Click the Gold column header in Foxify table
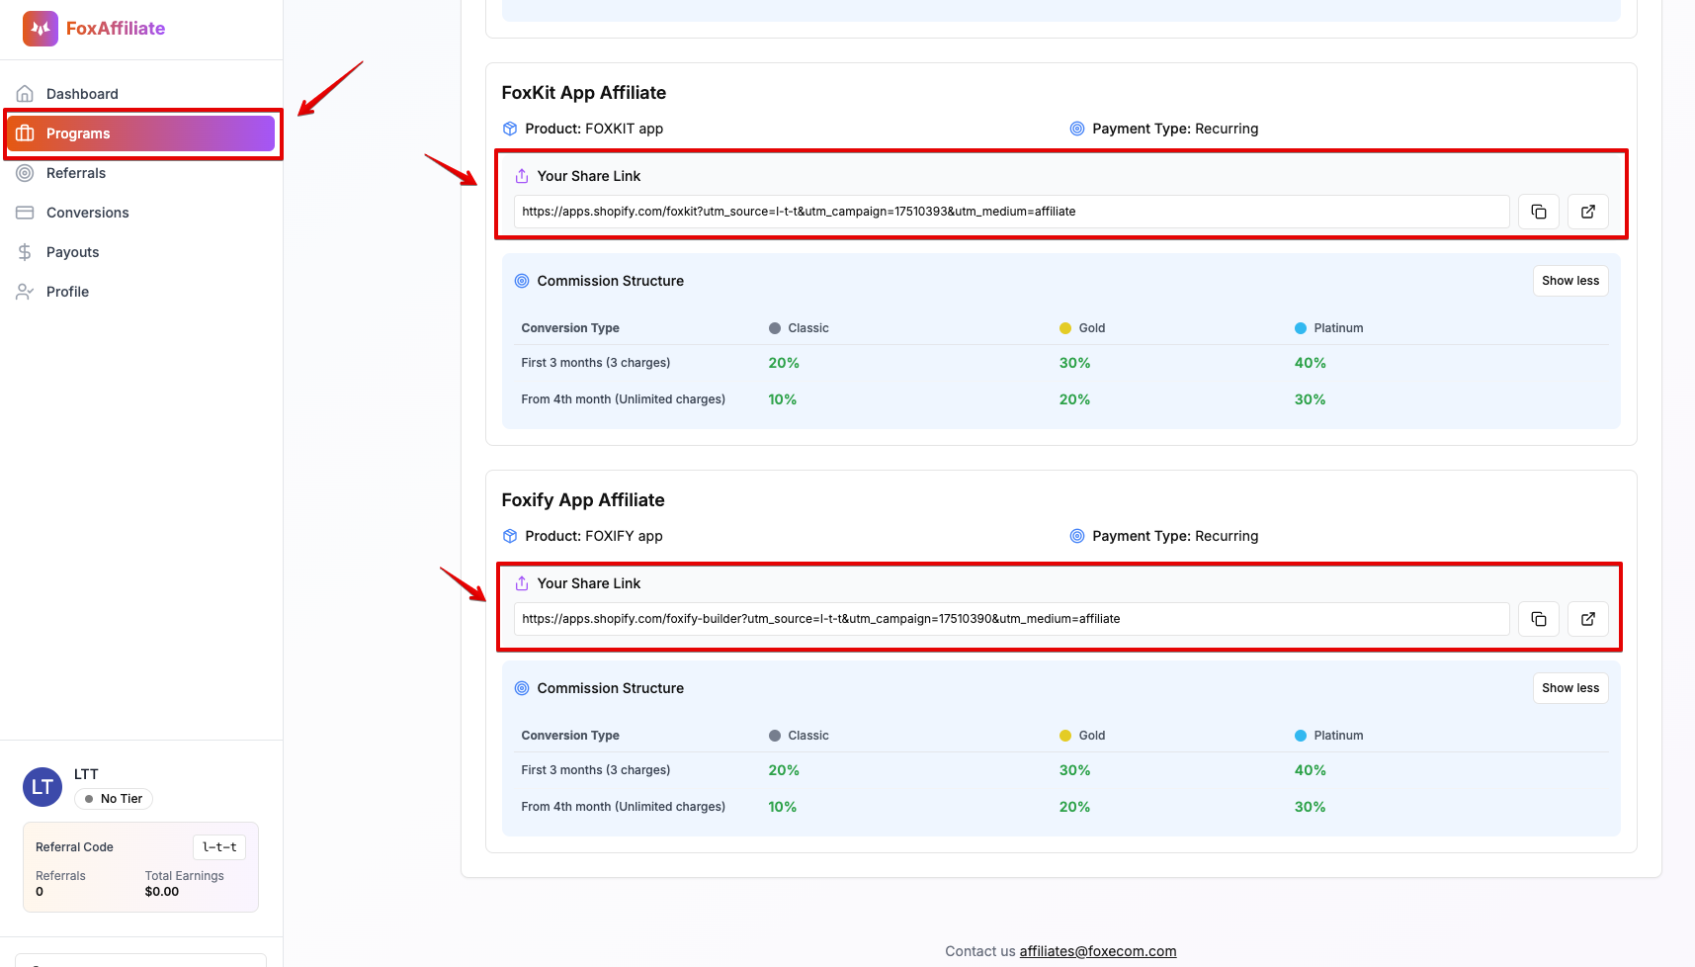1695x967 pixels. [x=1082, y=736]
